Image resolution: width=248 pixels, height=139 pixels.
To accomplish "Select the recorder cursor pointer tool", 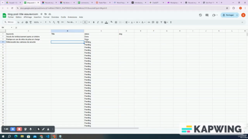I will tap(38, 129).
